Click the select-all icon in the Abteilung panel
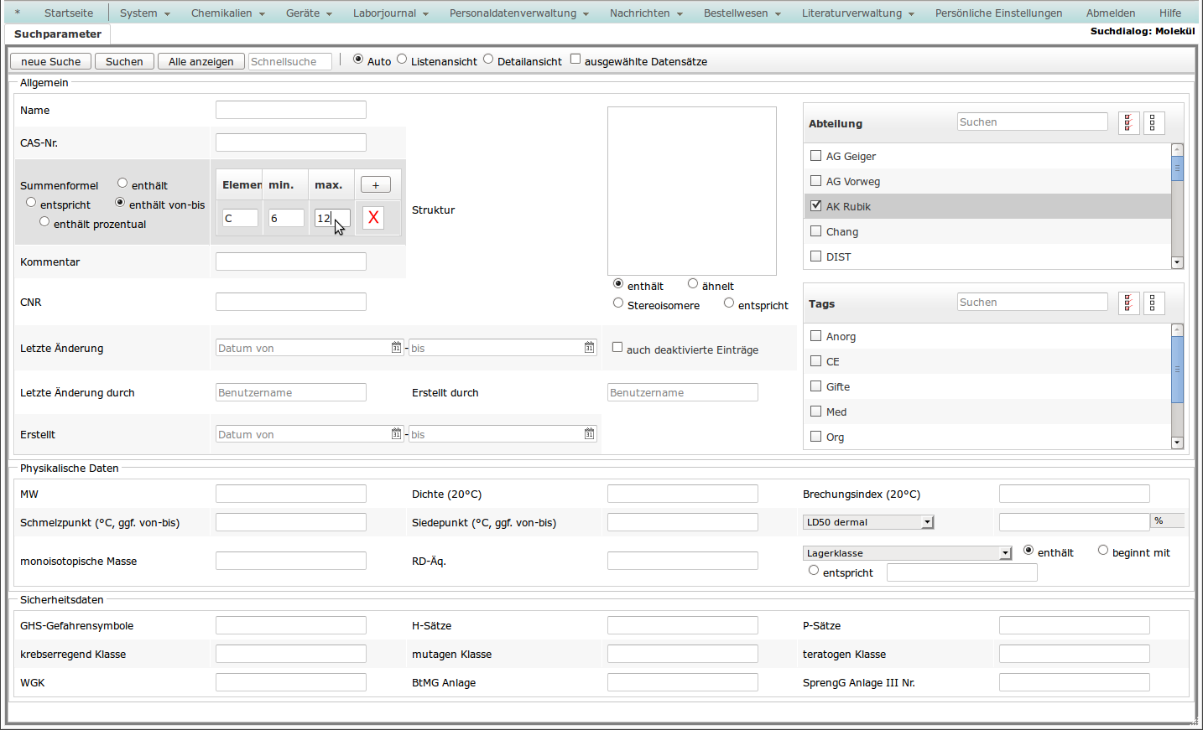 [x=1128, y=123]
